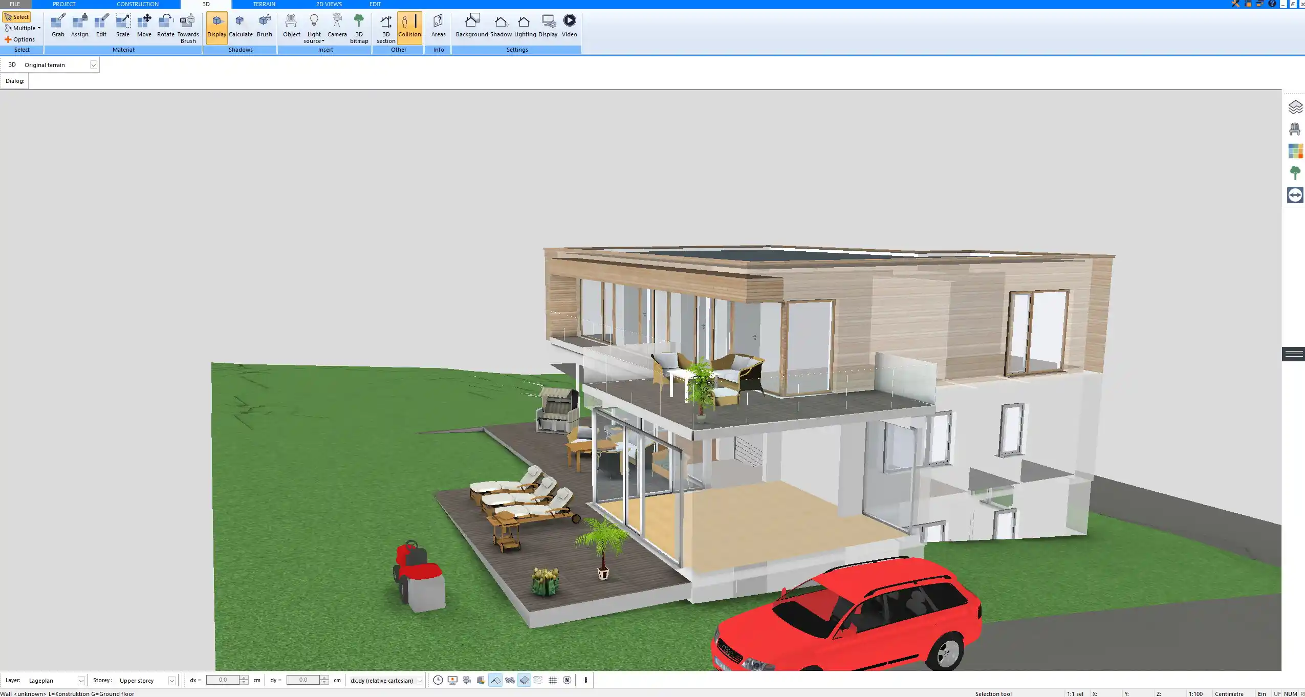Select the Grab material tool
This screenshot has height=697, width=1305.
(x=58, y=26)
